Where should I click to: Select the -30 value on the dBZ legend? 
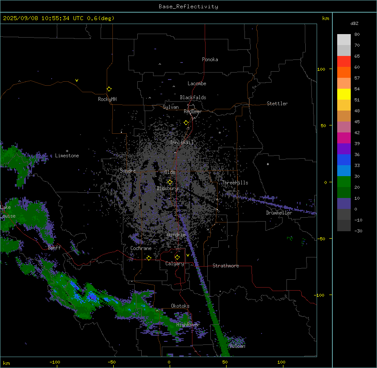[x=358, y=231]
